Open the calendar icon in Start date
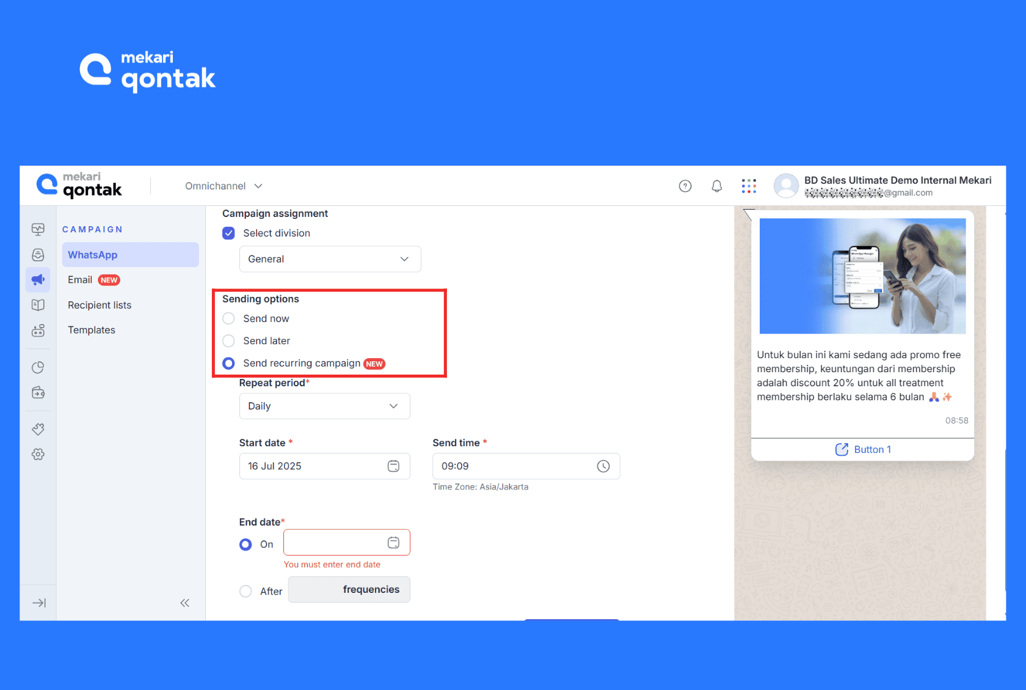 pyautogui.click(x=393, y=466)
